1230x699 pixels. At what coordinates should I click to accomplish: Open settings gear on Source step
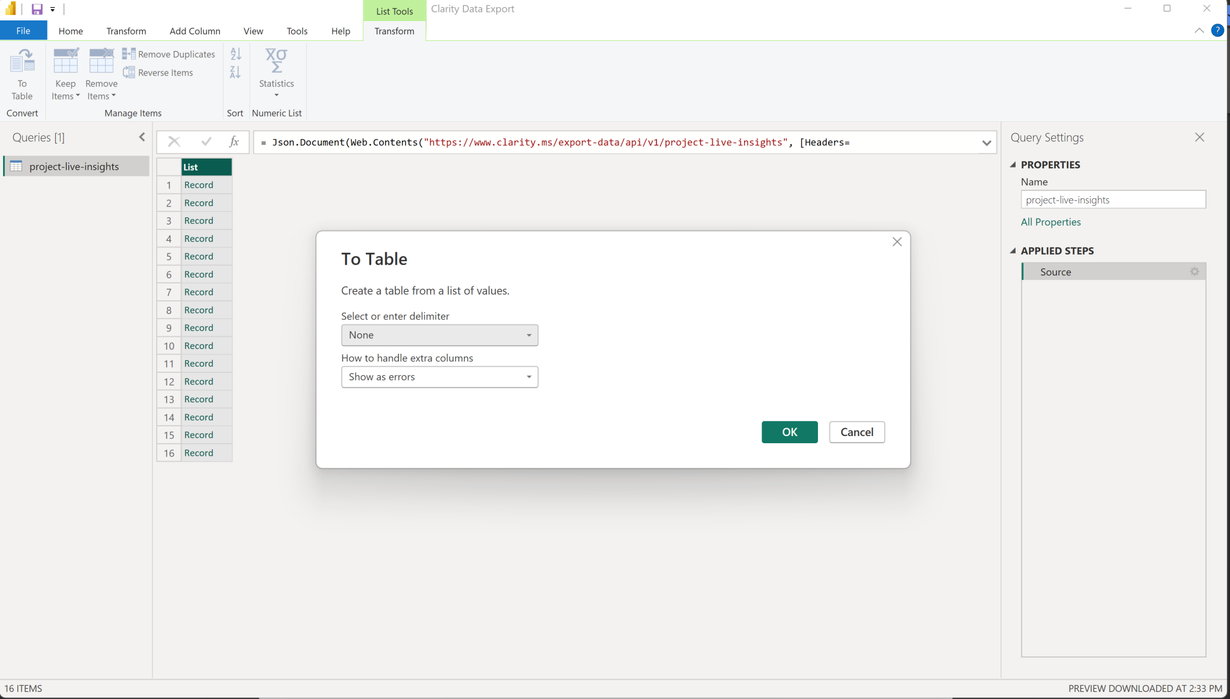1194,271
